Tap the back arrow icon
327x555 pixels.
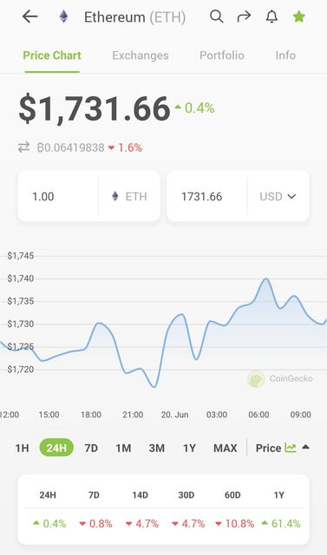pyautogui.click(x=30, y=16)
